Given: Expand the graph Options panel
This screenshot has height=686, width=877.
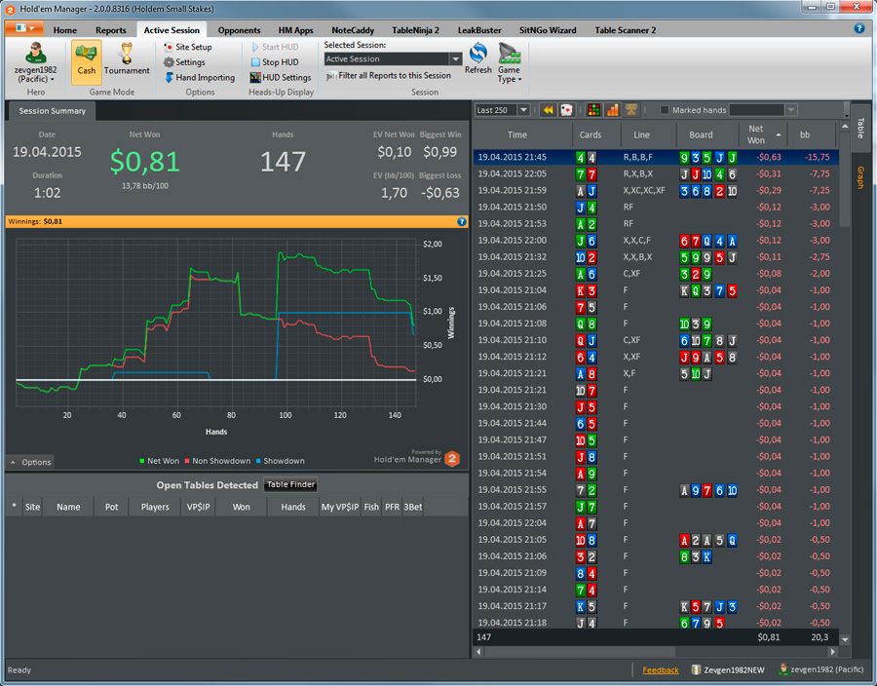Looking at the screenshot, I should [30, 462].
